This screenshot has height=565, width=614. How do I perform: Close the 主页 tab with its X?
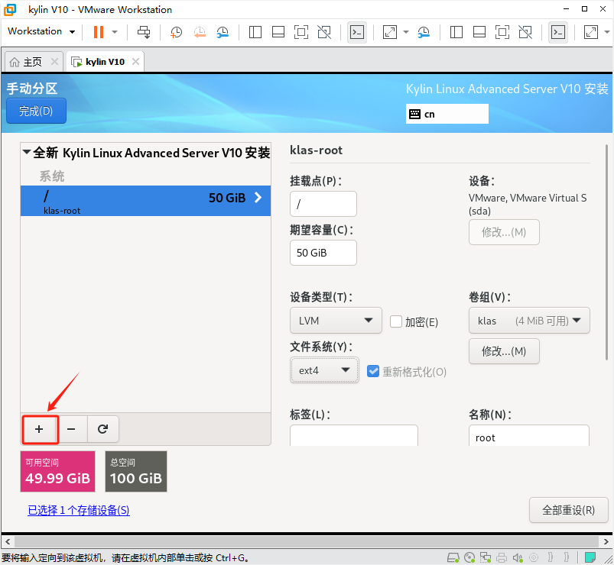click(54, 61)
